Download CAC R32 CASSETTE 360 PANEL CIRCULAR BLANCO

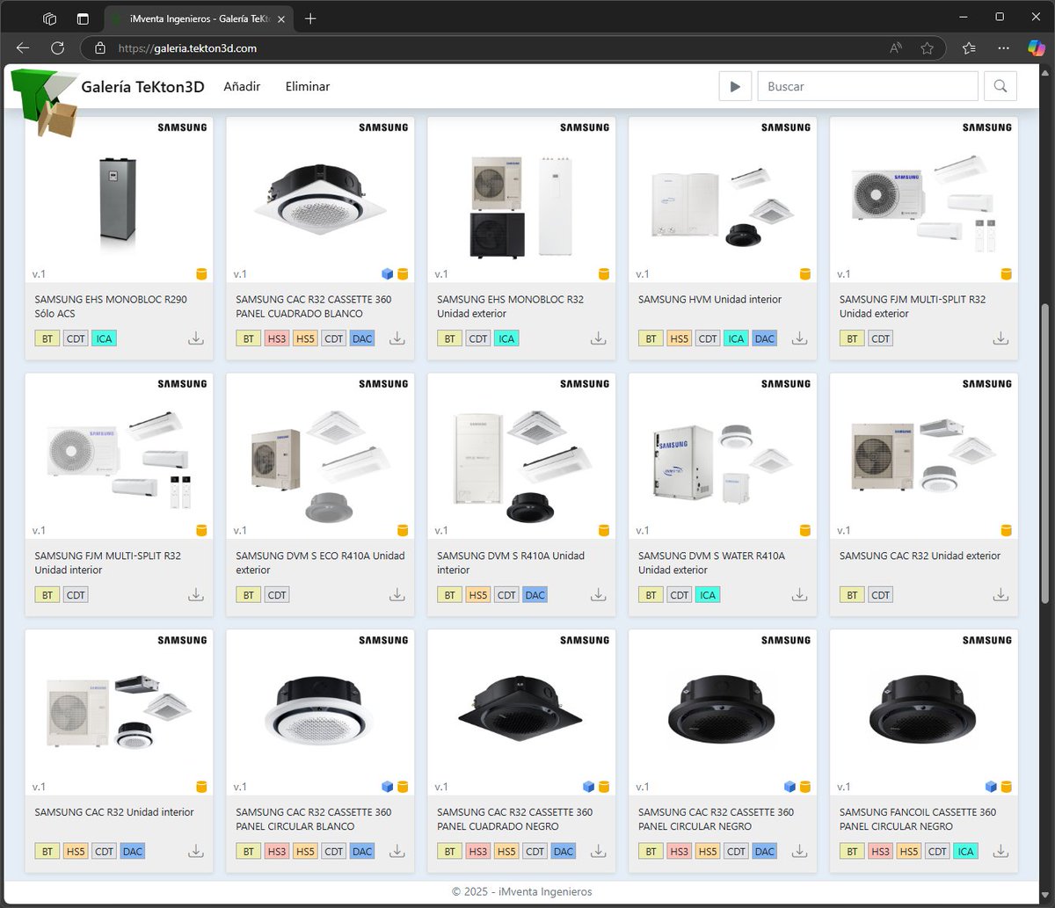coord(397,852)
